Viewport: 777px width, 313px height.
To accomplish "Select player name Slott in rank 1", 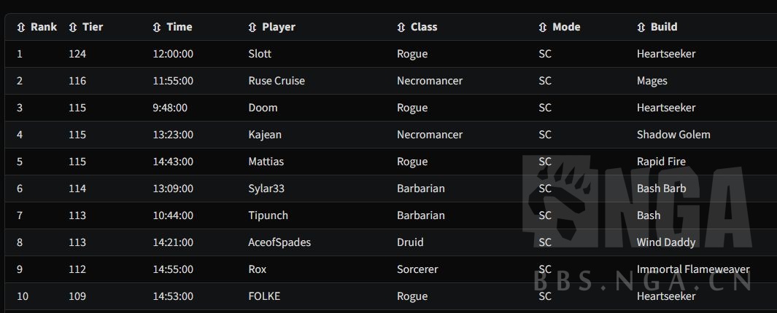I will (x=260, y=54).
